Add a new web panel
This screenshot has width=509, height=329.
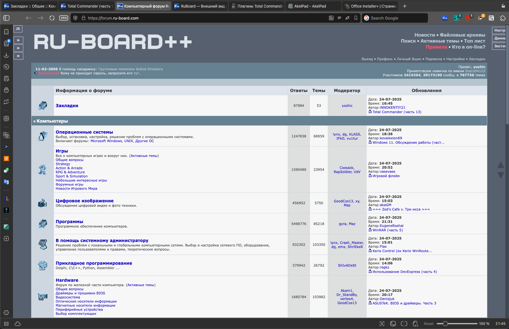[x=6, y=239]
